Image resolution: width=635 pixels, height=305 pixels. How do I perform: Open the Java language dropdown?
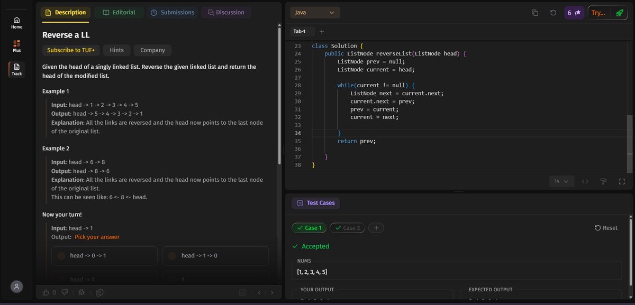[x=315, y=13]
